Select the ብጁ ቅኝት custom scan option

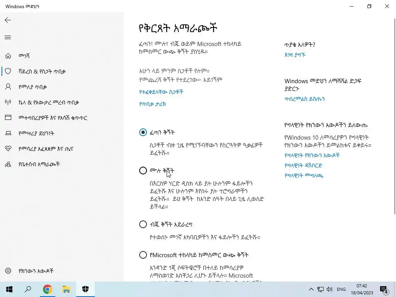click(x=143, y=224)
